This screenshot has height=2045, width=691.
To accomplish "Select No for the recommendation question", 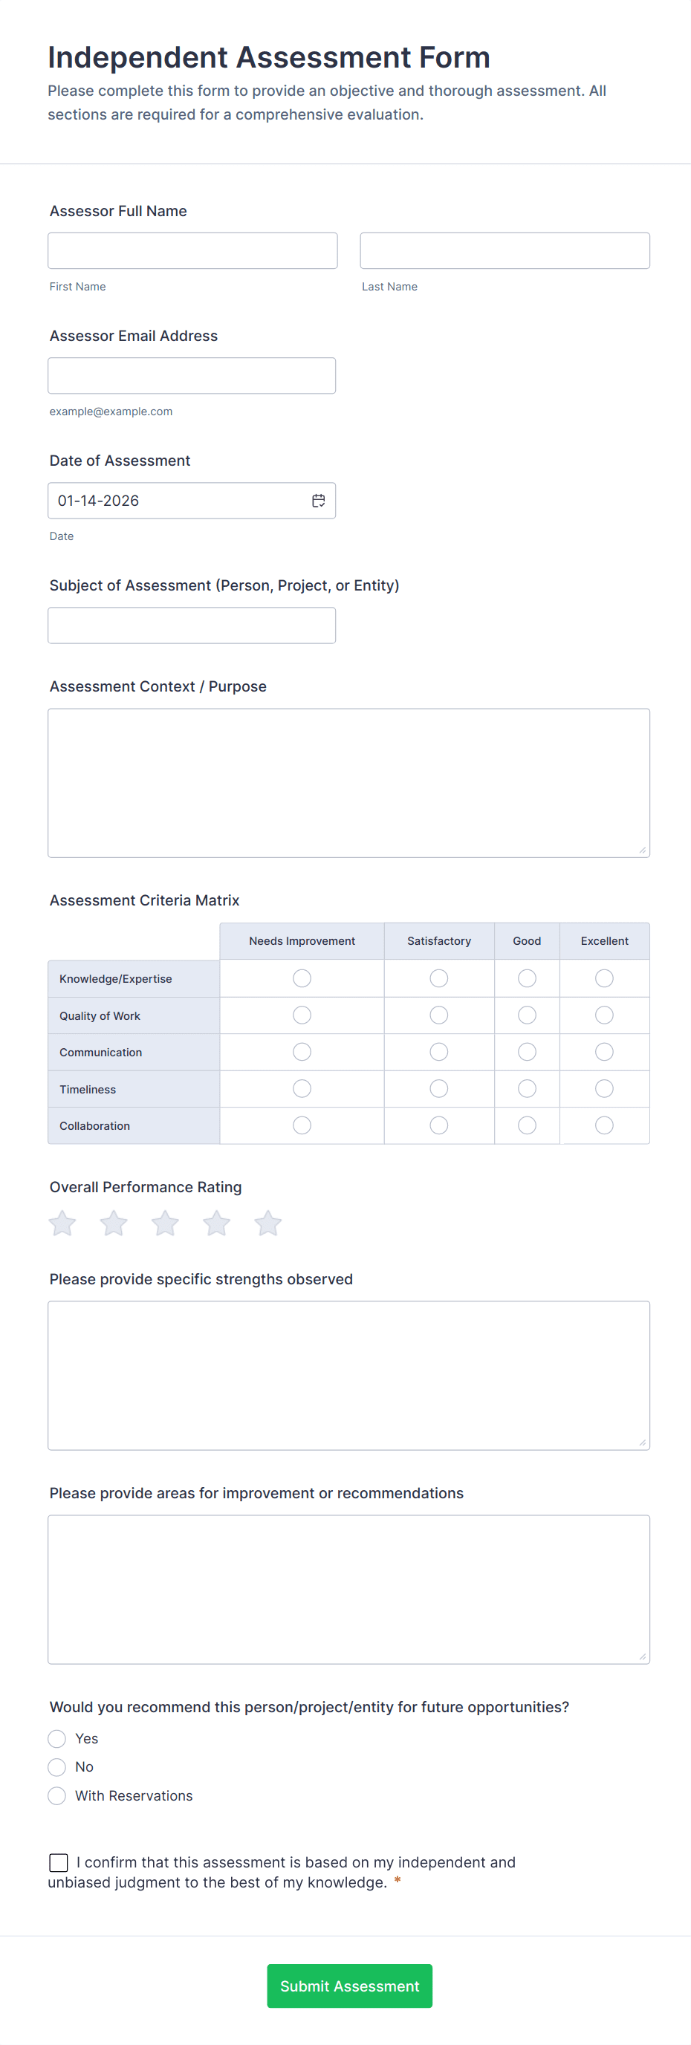I will (x=56, y=1767).
